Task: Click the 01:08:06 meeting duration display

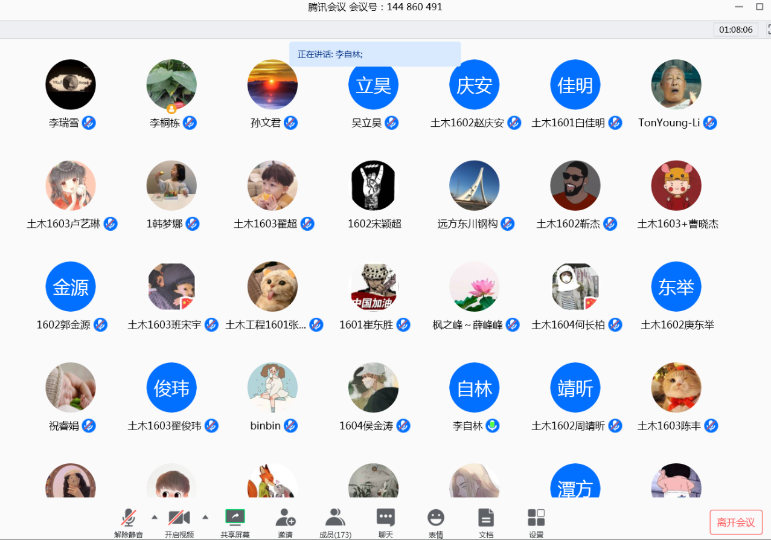Action: [735, 29]
